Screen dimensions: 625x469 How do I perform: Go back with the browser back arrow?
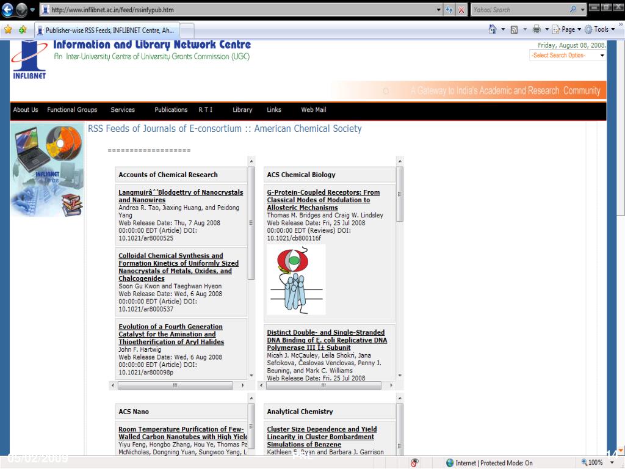[x=7, y=10]
